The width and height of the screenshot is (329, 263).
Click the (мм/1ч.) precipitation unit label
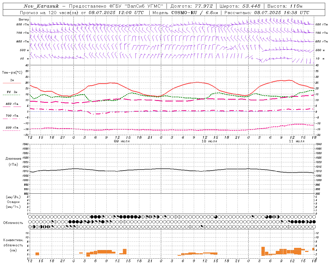click(13, 207)
